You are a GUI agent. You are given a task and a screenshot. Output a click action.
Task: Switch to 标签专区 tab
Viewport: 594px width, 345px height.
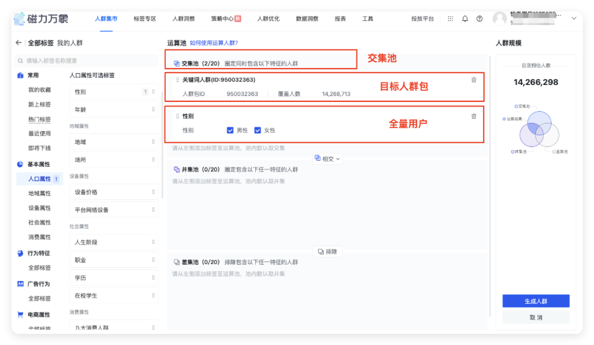click(145, 18)
